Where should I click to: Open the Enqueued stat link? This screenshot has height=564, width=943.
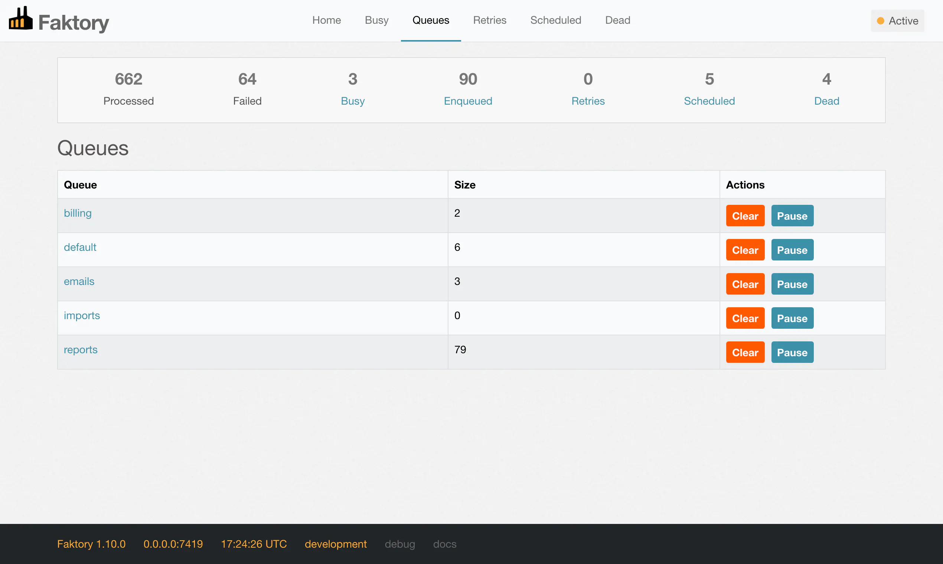tap(468, 101)
